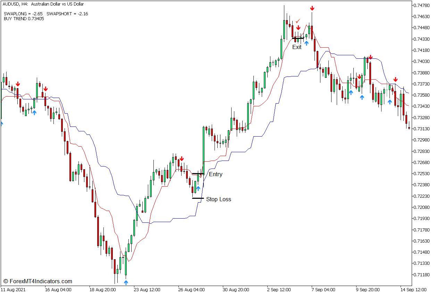Click the 23 Aug 12:00 date on time axis

coord(147,289)
